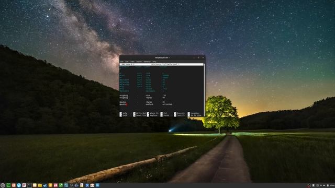Viewport: 335px width, 188px height.
Task: Open the yellow folder files icon
Action: (40, 185)
